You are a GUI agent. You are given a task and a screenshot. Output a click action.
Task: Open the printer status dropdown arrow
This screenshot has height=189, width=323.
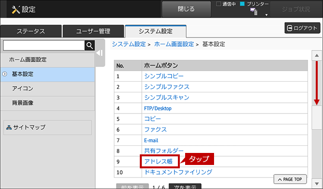coord(266,15)
